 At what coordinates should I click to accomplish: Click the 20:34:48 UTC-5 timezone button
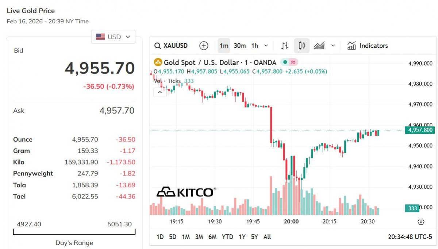pos(410,237)
